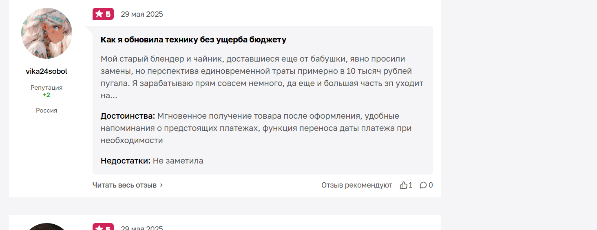Click the first review's date "29 мая 2025"
The height and width of the screenshot is (230, 597).
click(142, 14)
